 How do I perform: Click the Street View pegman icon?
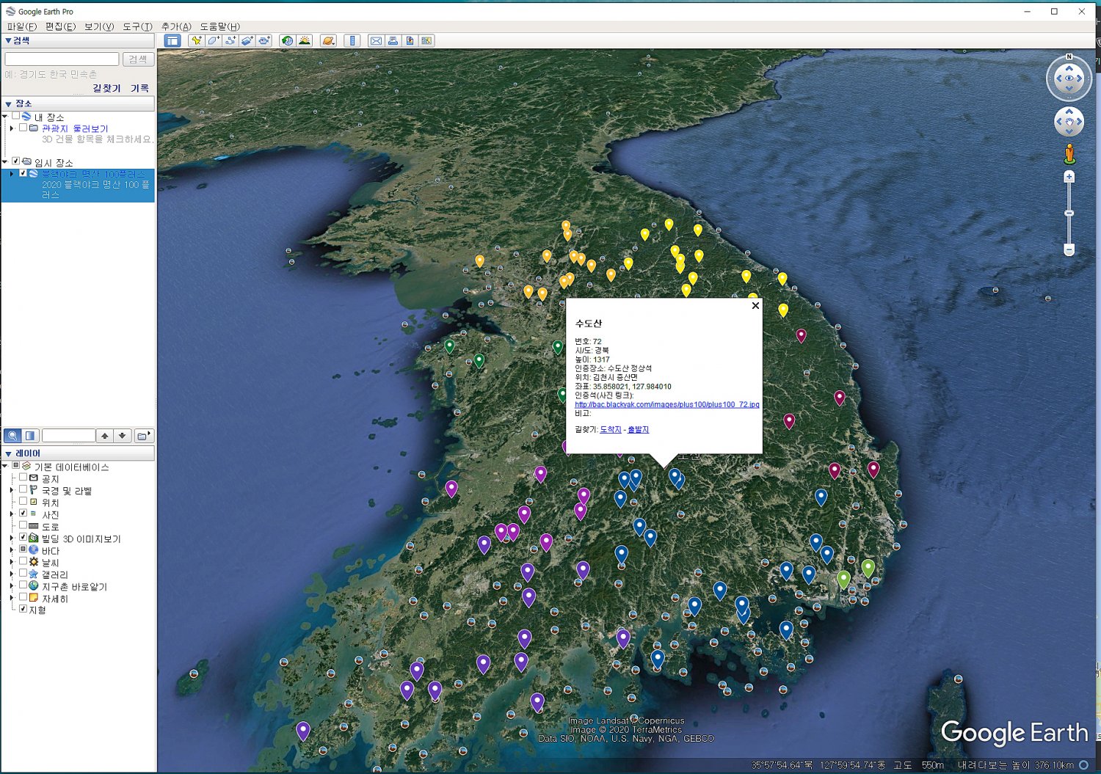(1069, 154)
